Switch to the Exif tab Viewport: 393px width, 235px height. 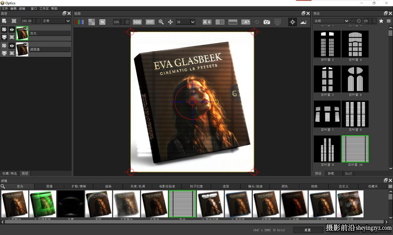tap(348, 173)
